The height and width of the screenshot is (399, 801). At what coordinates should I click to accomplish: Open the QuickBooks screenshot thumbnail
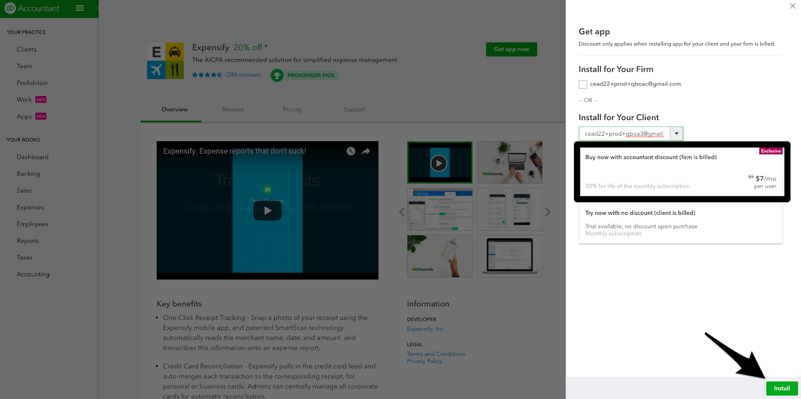[440, 209]
